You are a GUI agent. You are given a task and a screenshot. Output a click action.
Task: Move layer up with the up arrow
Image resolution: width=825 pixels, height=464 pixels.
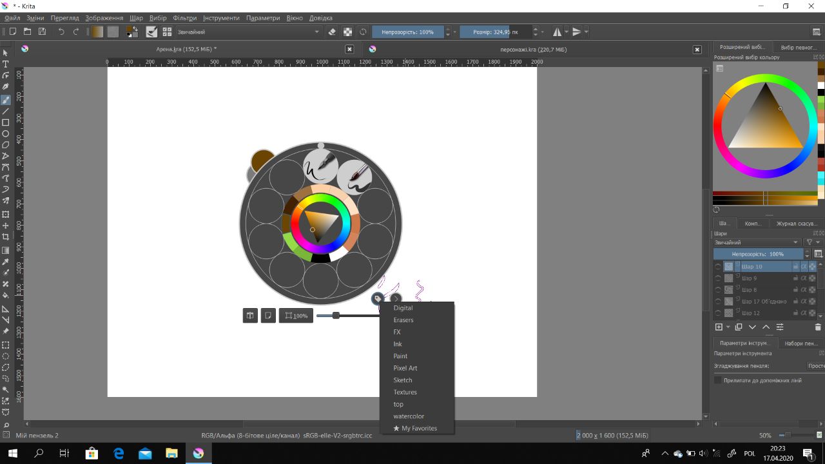click(x=766, y=327)
